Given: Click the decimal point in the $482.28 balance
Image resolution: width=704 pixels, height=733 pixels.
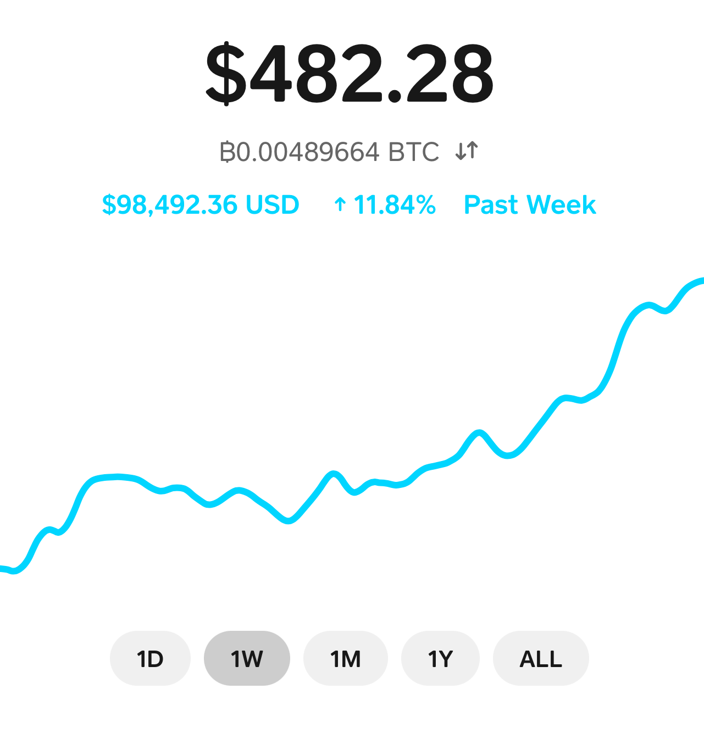Looking at the screenshot, I should [x=395, y=95].
